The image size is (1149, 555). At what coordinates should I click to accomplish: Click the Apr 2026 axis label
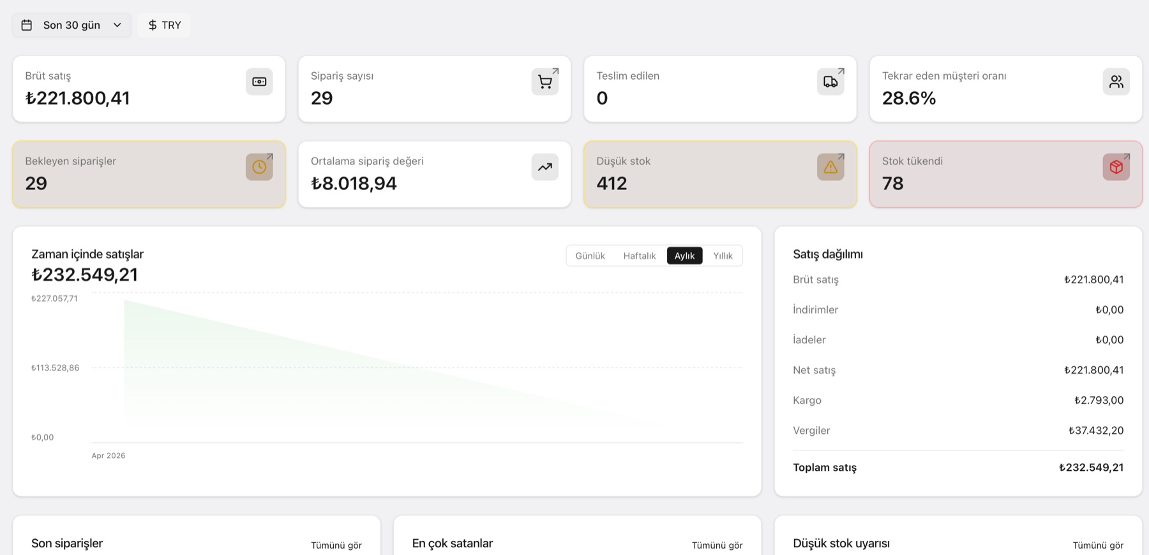click(109, 455)
